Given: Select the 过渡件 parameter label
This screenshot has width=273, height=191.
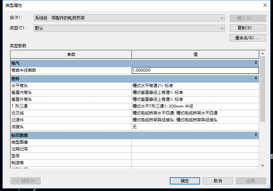Looking at the screenshot, I should [18, 120].
